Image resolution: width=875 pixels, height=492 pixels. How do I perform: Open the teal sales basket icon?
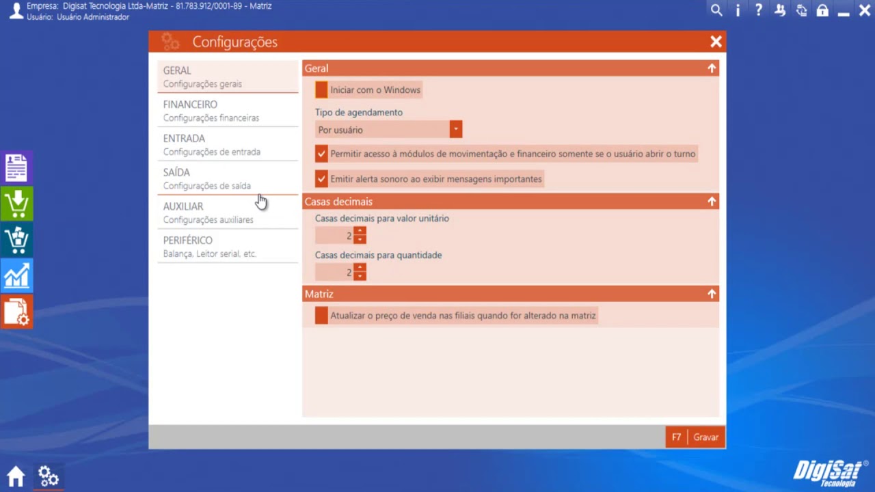click(x=16, y=240)
